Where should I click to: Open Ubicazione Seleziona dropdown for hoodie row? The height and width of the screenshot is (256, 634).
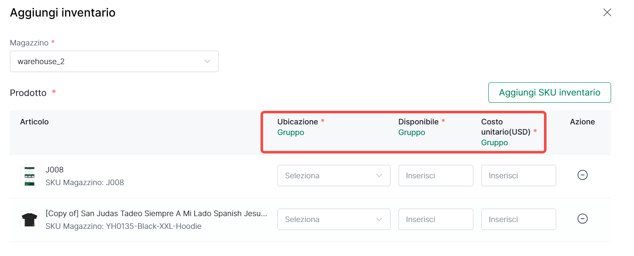(x=333, y=219)
